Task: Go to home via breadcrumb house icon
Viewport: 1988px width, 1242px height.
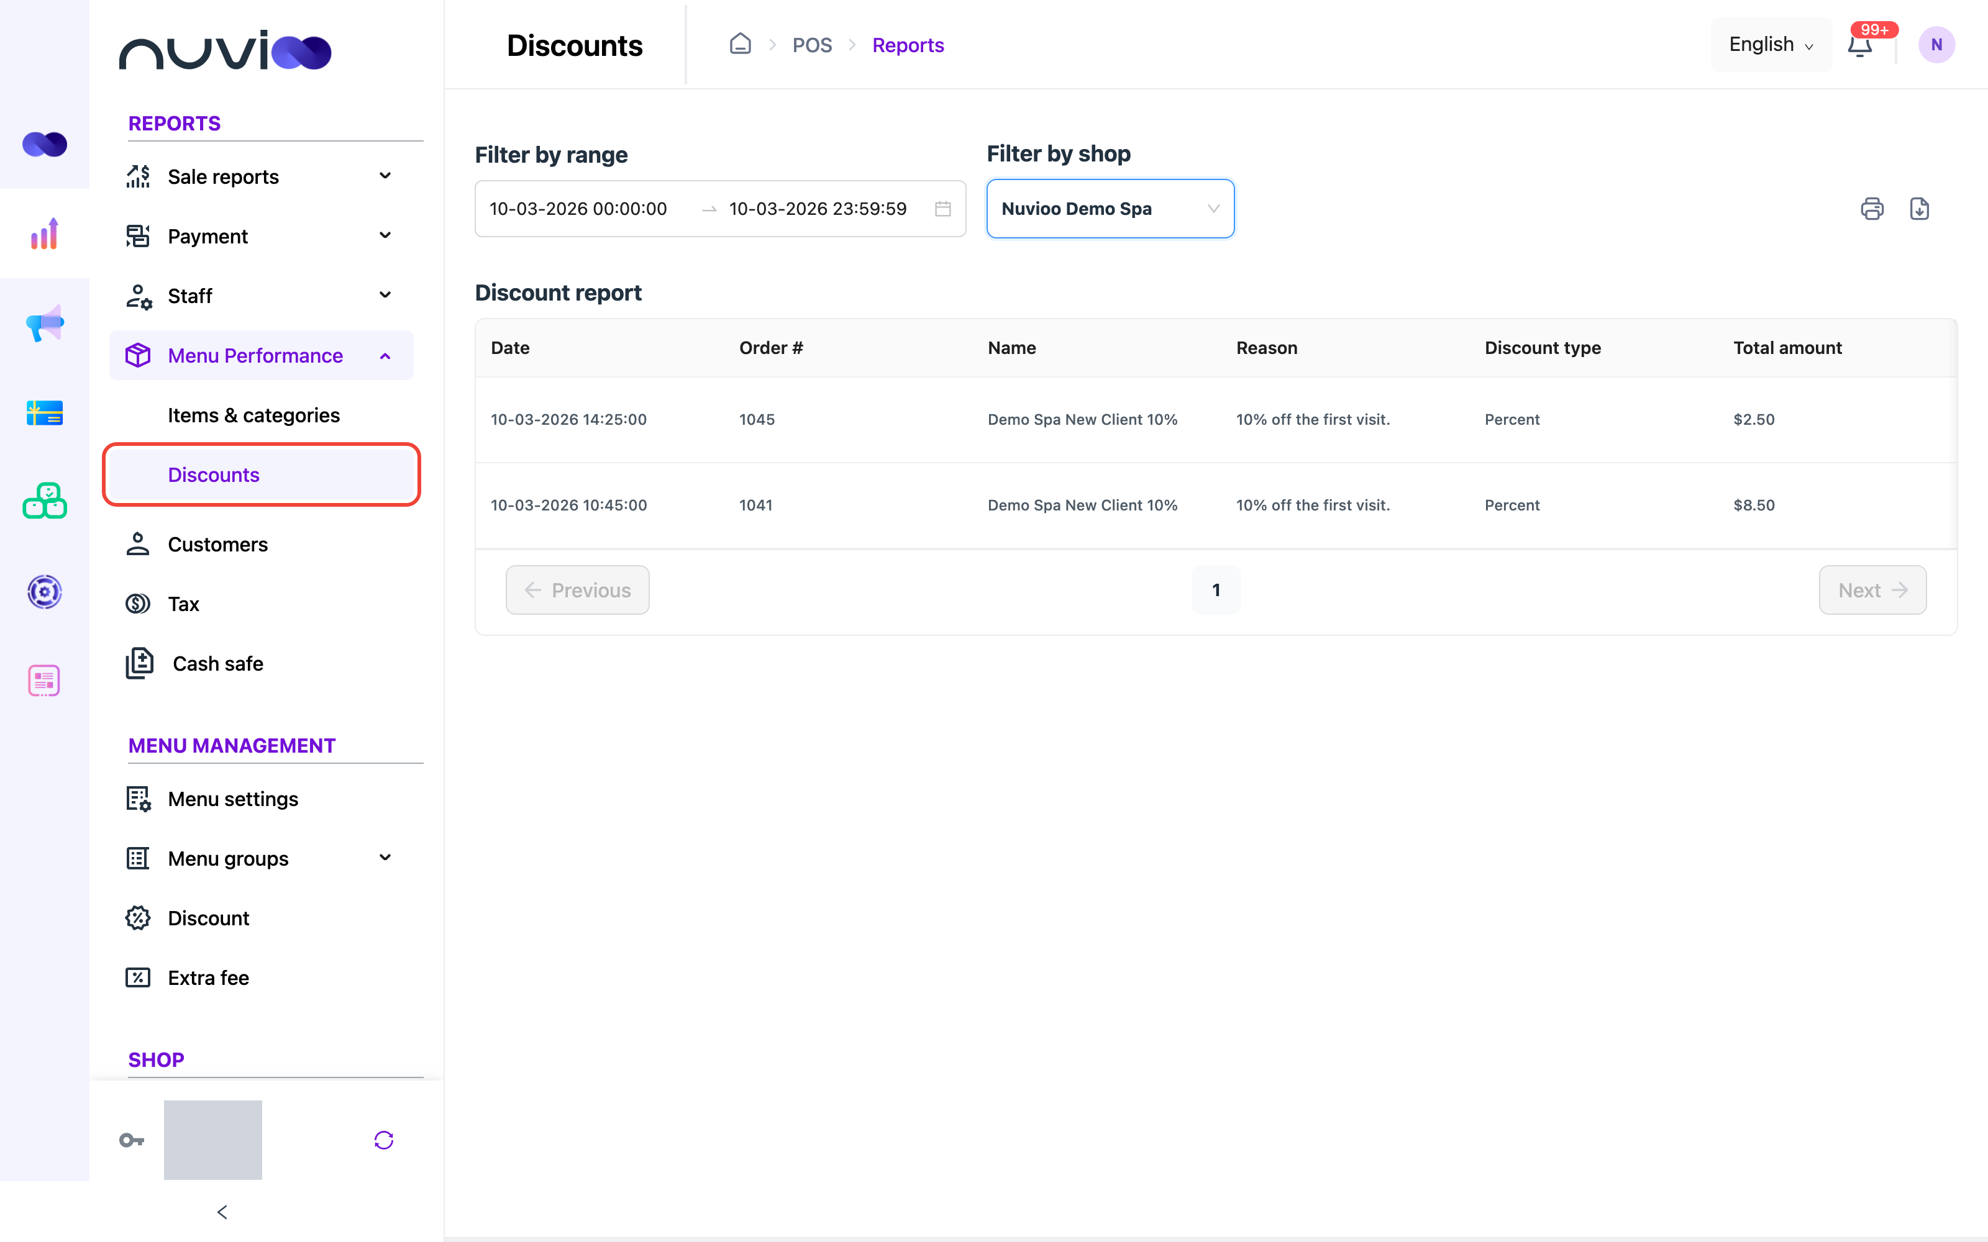Action: pos(740,44)
